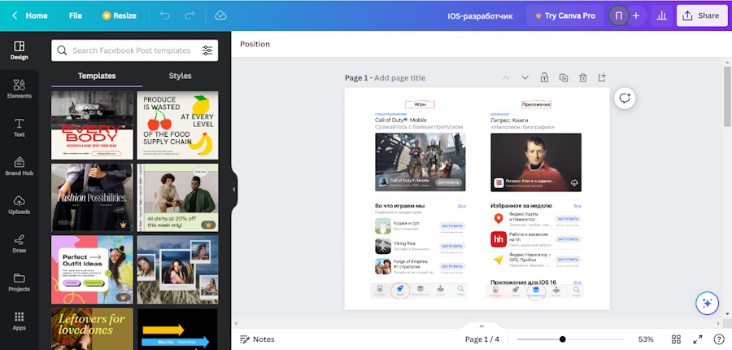Open grid view of pages

tap(676, 339)
